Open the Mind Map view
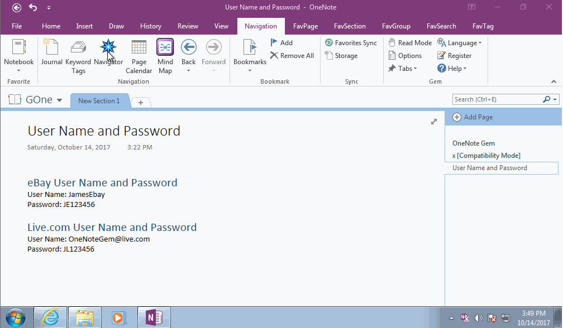Screen dimensions: 563x328 click(x=165, y=56)
